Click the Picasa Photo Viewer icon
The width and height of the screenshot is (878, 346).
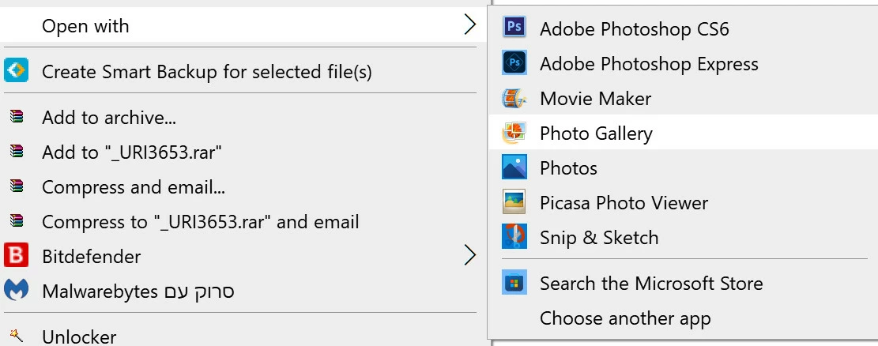click(514, 202)
